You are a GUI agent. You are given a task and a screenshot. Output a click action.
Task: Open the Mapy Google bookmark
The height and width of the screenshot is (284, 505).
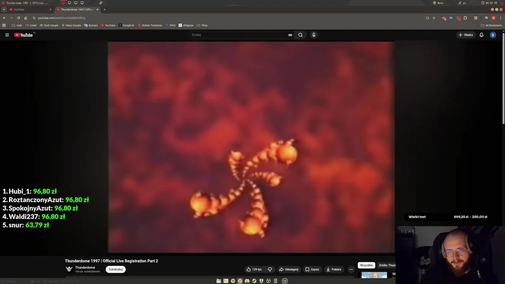coord(71,25)
